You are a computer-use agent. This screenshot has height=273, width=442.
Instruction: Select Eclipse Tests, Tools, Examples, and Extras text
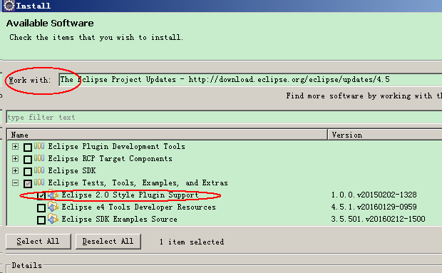tap(138, 183)
